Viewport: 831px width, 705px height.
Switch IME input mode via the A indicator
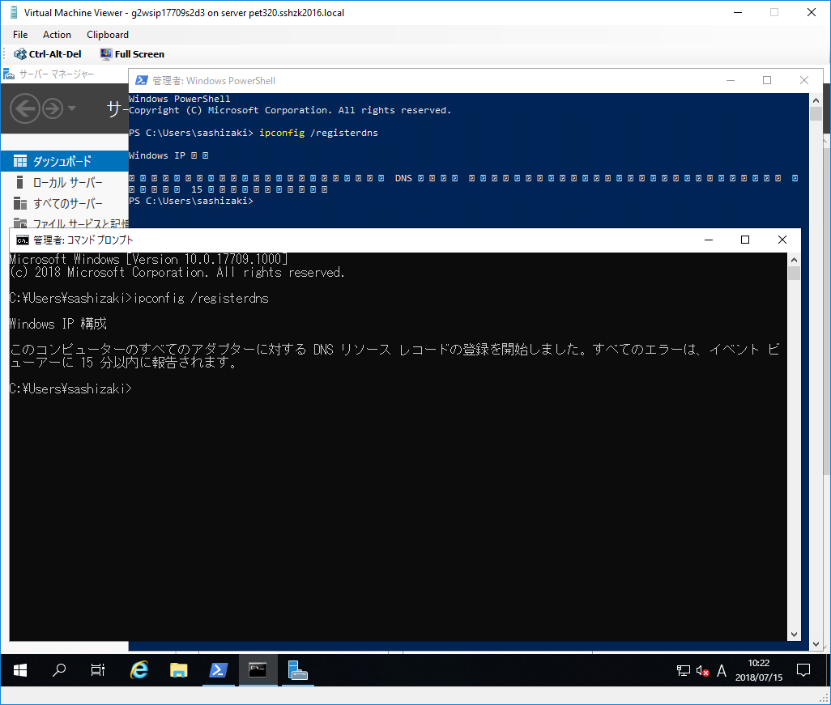pyautogui.click(x=721, y=670)
